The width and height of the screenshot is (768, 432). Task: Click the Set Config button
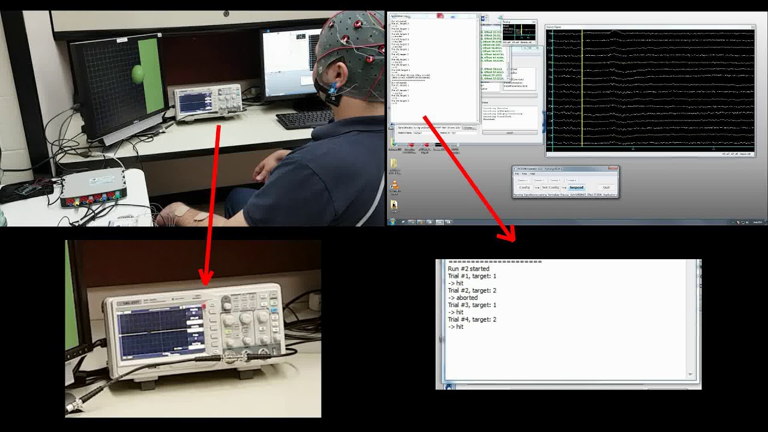(550, 187)
